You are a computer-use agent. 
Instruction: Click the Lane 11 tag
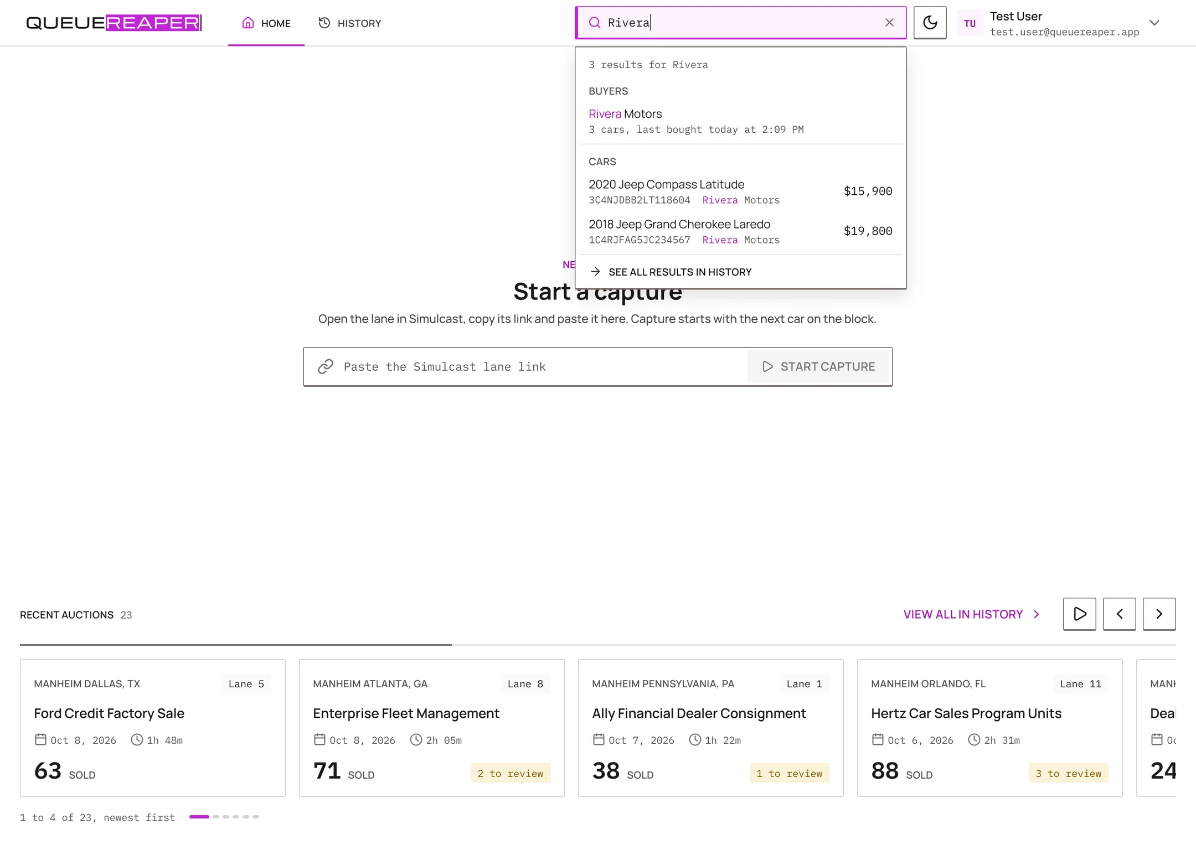pos(1081,684)
